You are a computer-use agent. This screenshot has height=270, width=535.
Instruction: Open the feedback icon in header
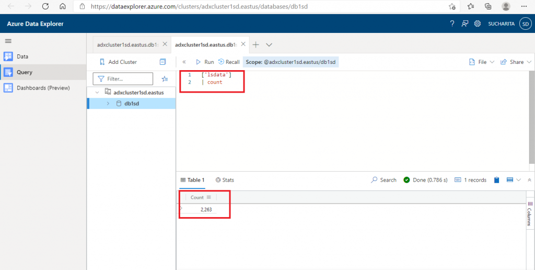coord(464,24)
